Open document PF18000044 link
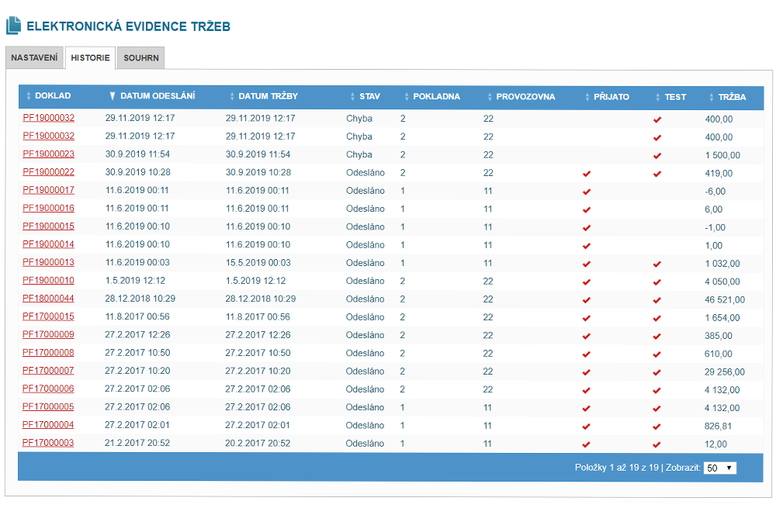Screen dimensions: 776x508 48,299
